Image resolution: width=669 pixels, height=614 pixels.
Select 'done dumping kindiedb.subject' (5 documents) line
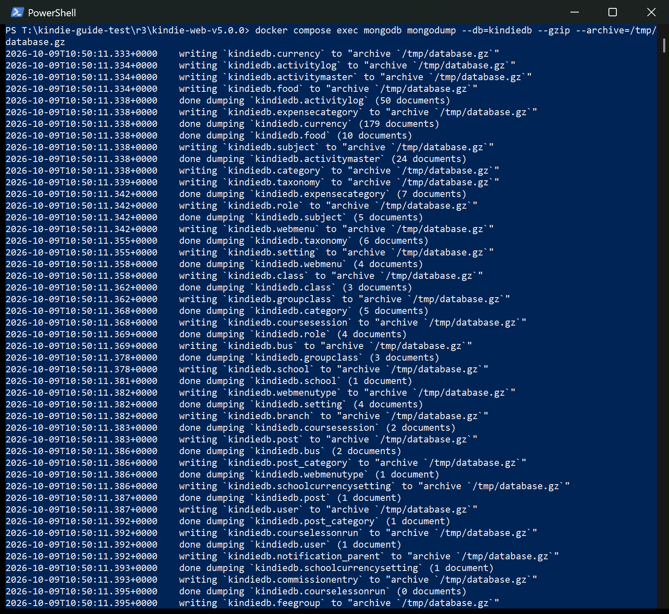pyautogui.click(x=214, y=217)
